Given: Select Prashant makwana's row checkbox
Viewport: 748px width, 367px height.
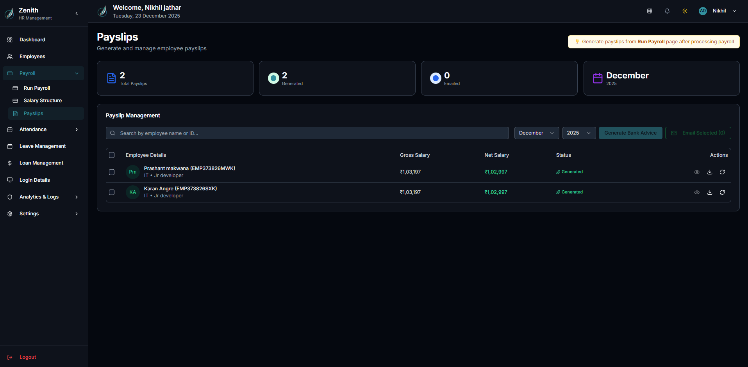Looking at the screenshot, I should point(112,172).
